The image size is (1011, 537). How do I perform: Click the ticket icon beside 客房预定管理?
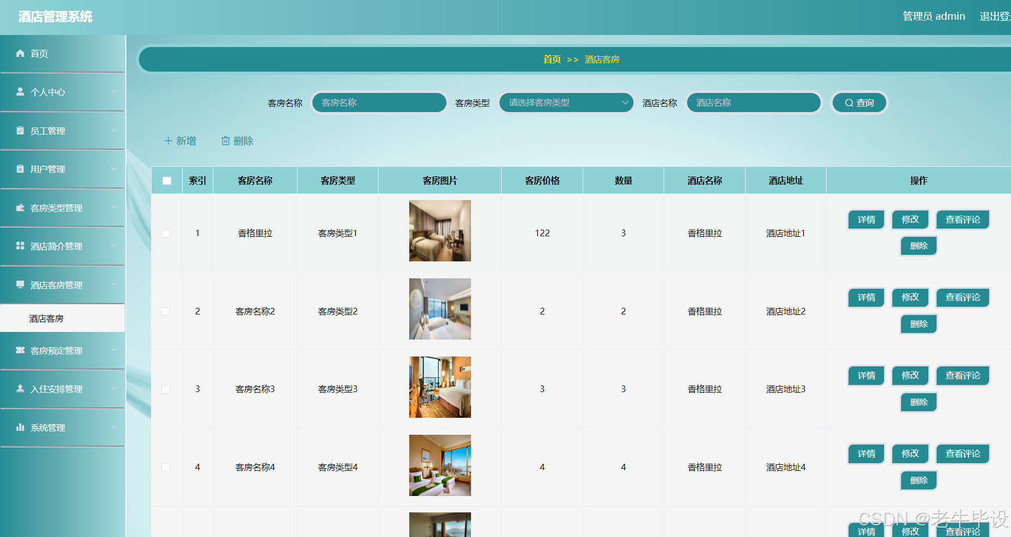(x=20, y=350)
